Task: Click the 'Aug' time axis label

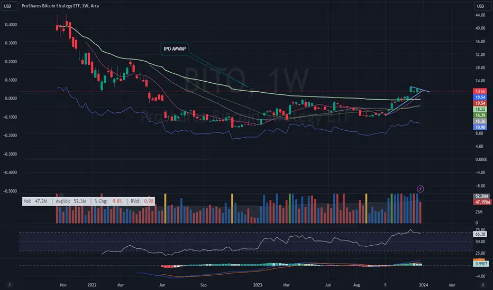Action: pos(357,285)
